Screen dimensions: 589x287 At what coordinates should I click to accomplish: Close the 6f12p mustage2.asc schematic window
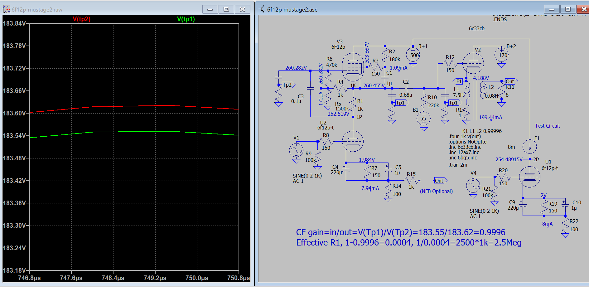584,9
